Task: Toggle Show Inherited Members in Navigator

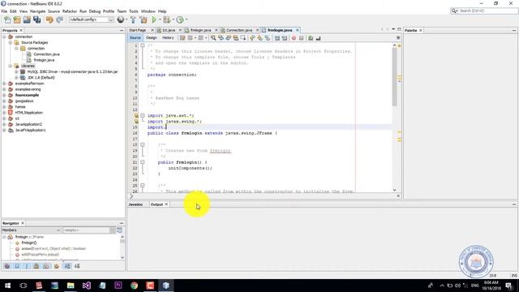Action: [7, 266]
